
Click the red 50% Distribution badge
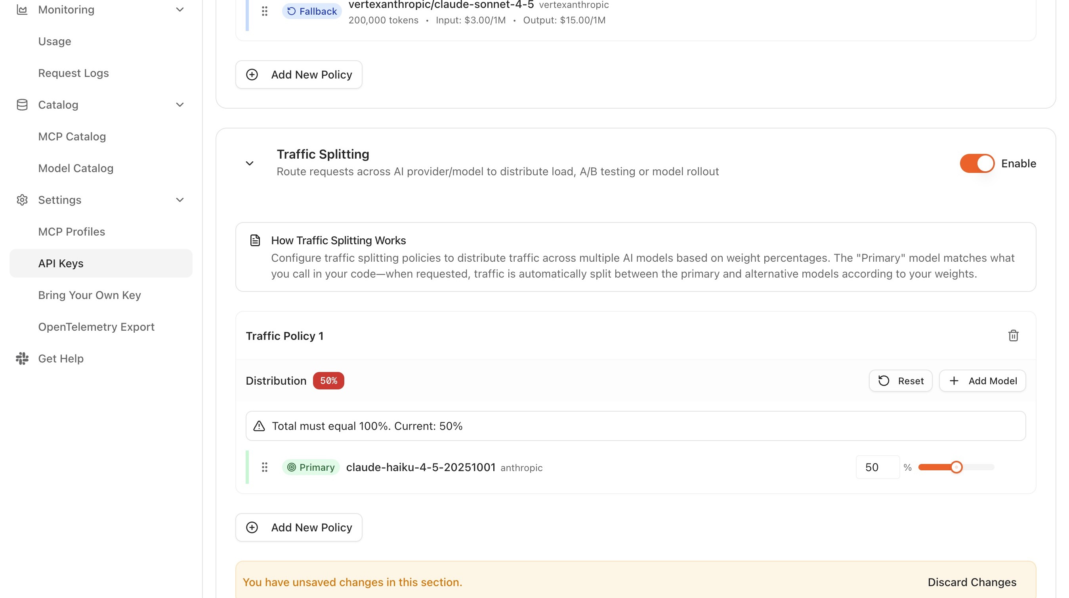pyautogui.click(x=328, y=381)
